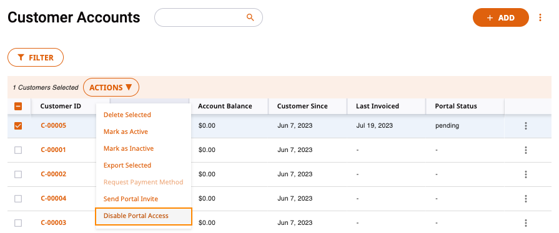Open row options for customer C-00001

click(525, 150)
